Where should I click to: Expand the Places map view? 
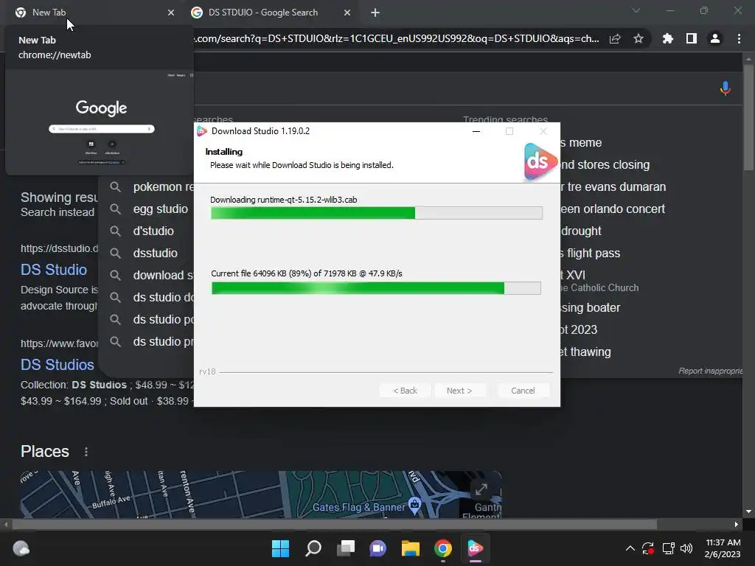click(481, 489)
